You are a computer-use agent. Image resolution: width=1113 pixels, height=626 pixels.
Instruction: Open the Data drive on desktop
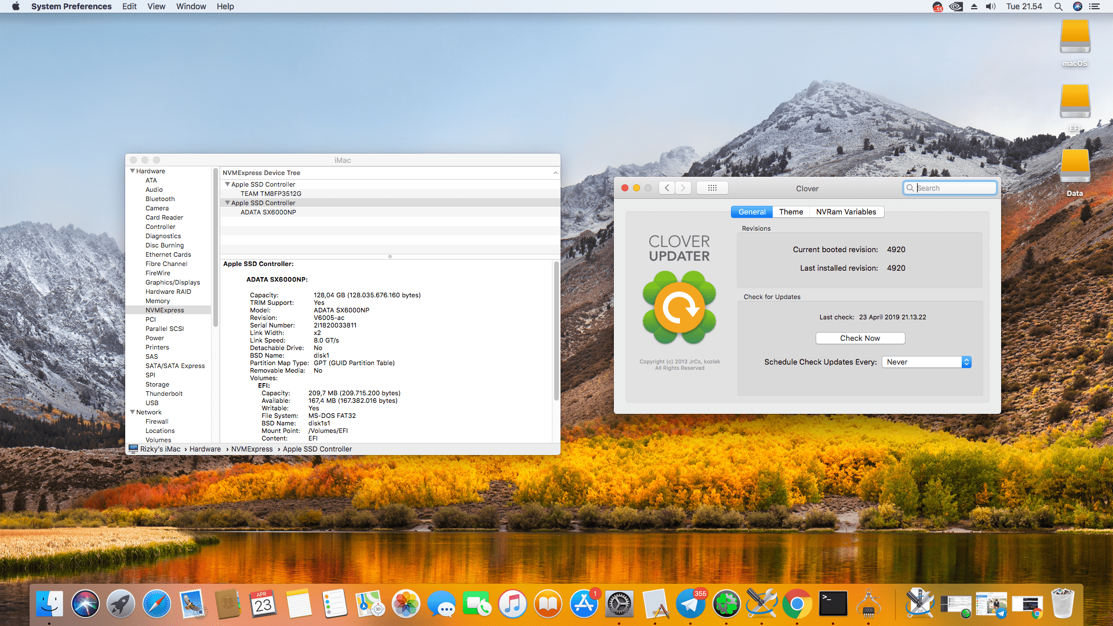[1075, 168]
